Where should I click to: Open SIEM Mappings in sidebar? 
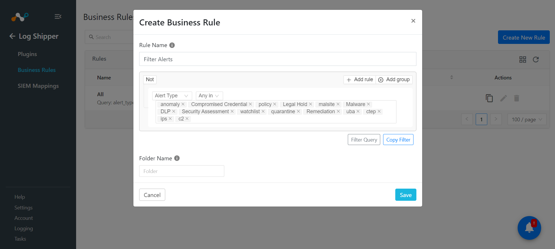(38, 86)
